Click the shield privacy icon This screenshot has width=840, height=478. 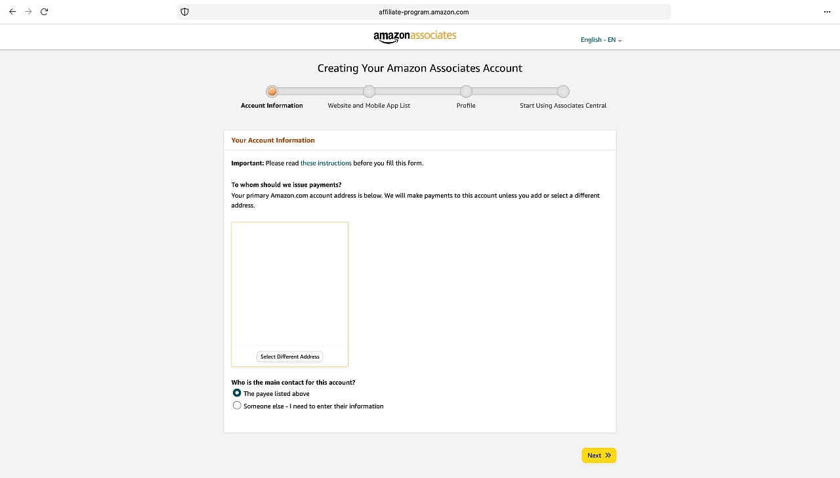point(184,12)
